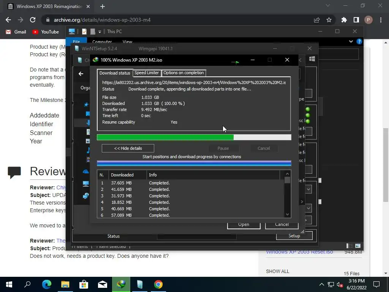
Task: Show hidden system tray icons chevron
Action: [321, 284]
